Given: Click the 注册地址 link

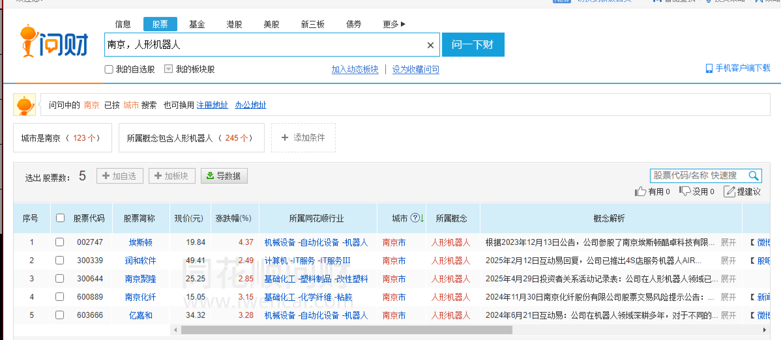Looking at the screenshot, I should pos(212,105).
